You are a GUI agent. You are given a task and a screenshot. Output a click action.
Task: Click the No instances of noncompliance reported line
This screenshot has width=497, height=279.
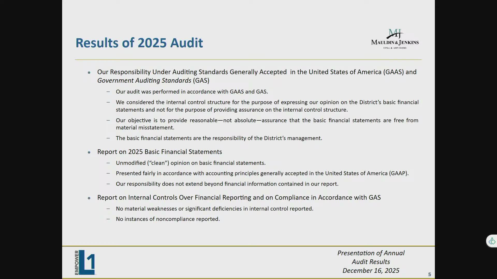(x=168, y=219)
